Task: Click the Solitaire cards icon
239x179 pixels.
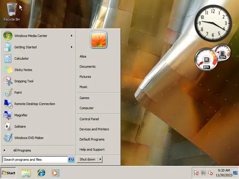Action: pyautogui.click(x=7, y=126)
